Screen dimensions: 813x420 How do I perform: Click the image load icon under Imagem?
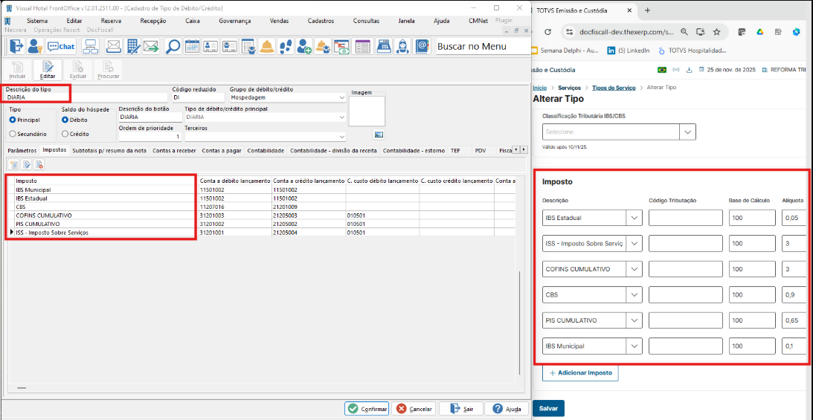click(x=378, y=134)
